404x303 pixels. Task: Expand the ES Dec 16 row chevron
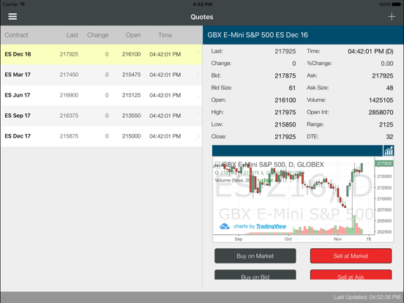pyautogui.click(x=198, y=54)
